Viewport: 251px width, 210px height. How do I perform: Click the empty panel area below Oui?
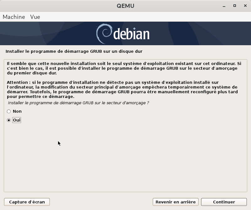click(125, 157)
